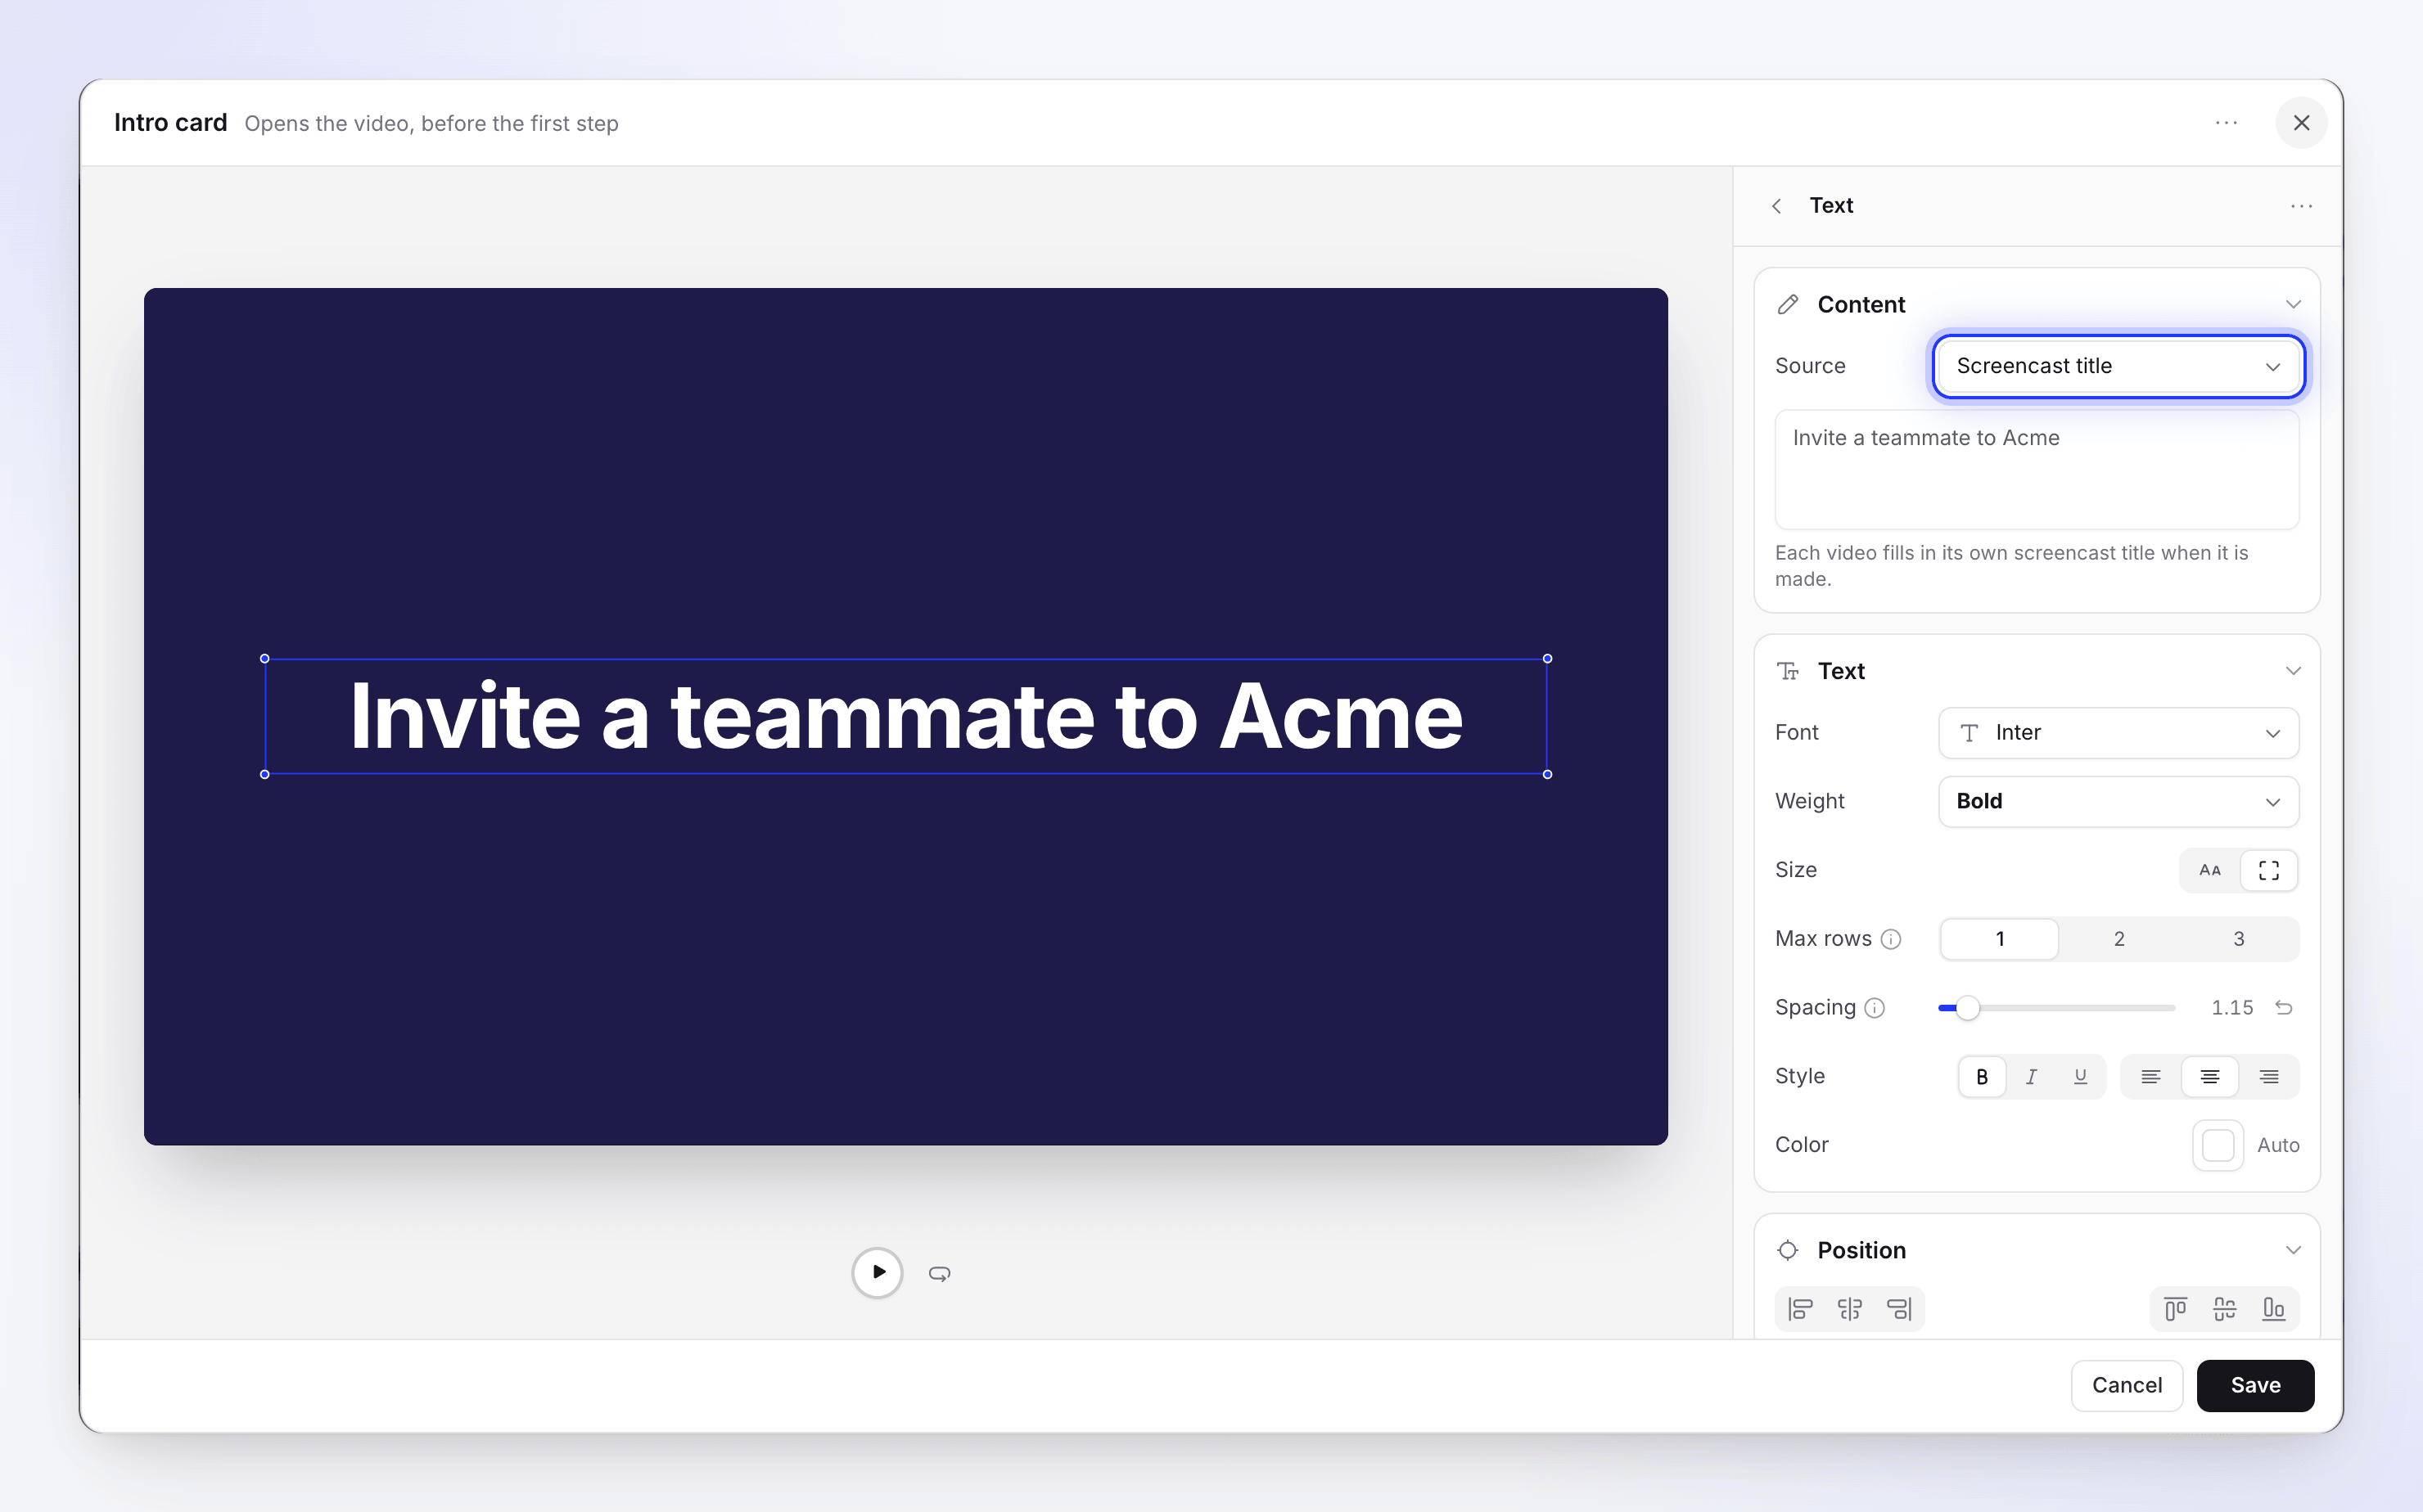Set text alignment to center

[x=2210, y=1077]
